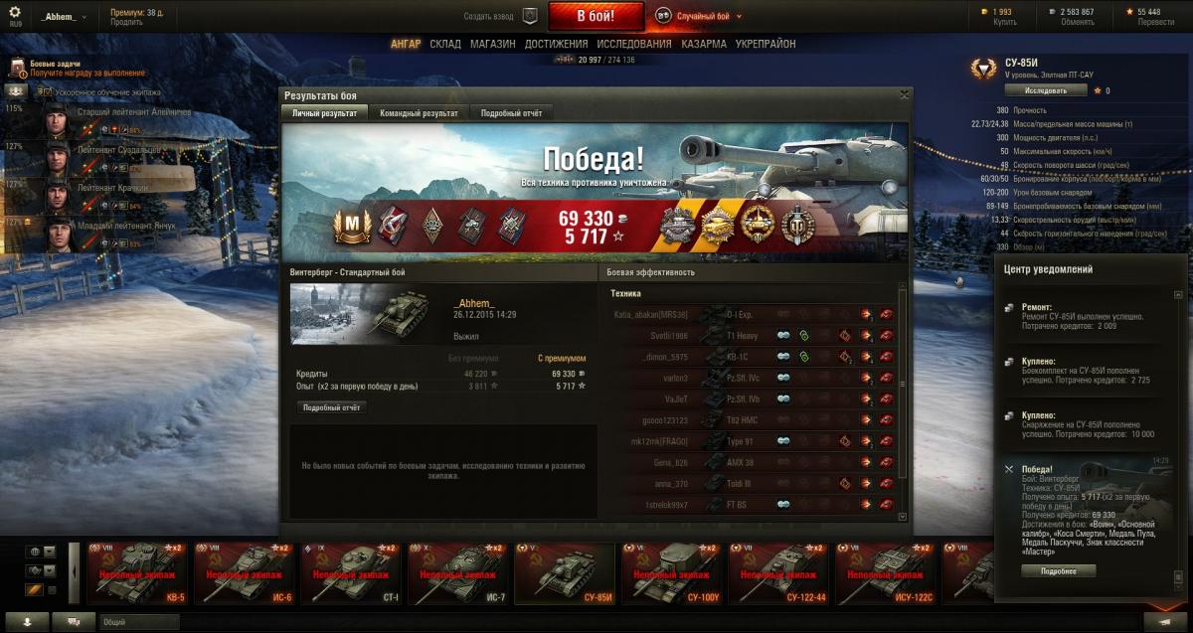Image resolution: width=1193 pixels, height=633 pixels.
Task: Click the tank carousel left scroll arrow
Action: [x=74, y=572]
